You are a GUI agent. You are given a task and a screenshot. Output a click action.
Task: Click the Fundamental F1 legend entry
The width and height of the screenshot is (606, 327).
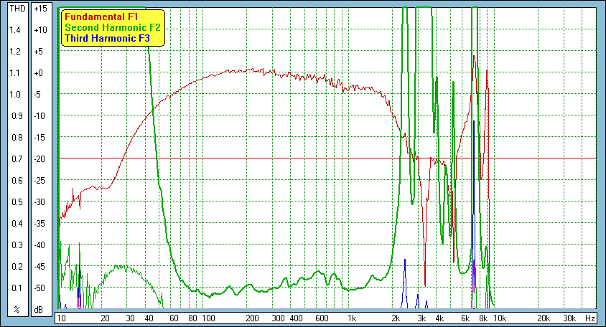(x=101, y=16)
